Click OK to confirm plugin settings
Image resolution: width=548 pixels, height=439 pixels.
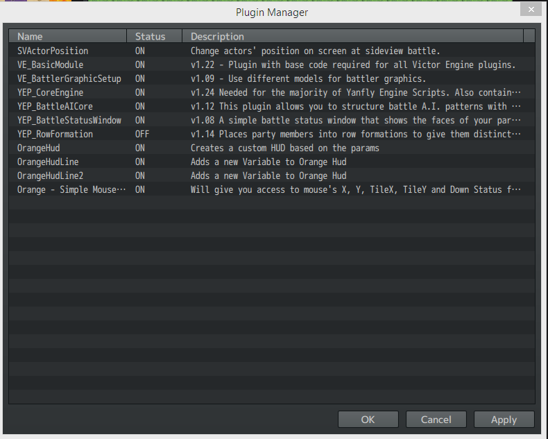tap(368, 419)
